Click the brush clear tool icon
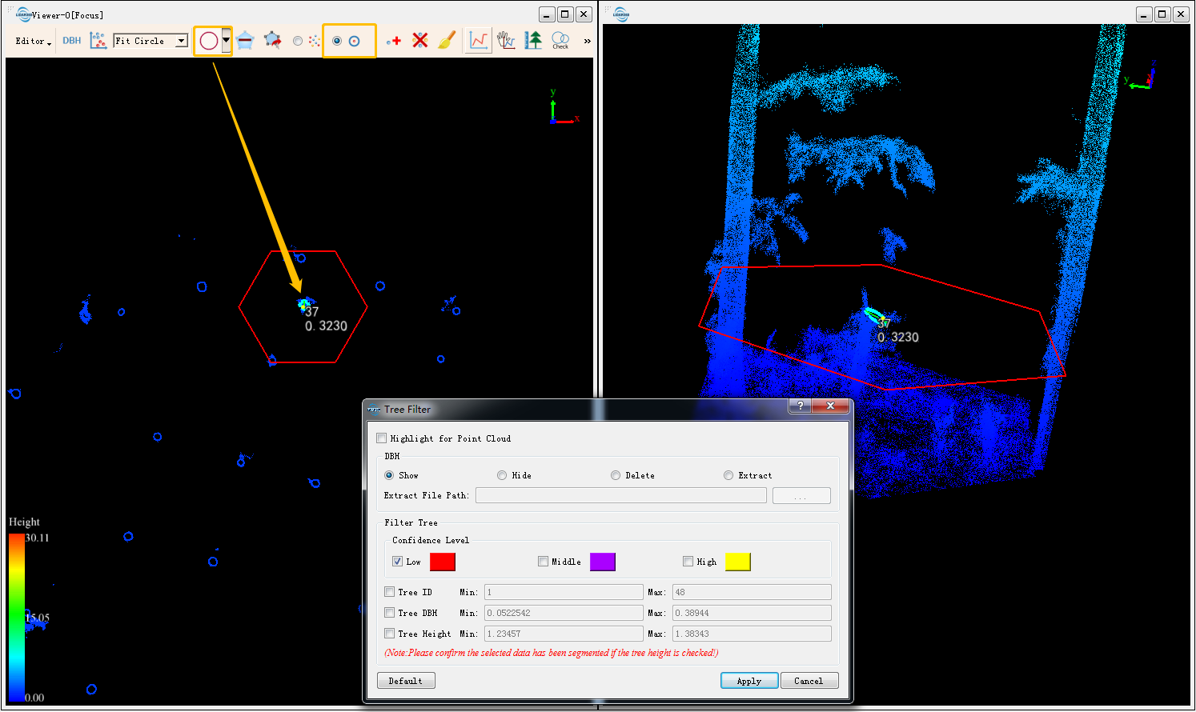This screenshot has width=1196, height=712. click(447, 40)
